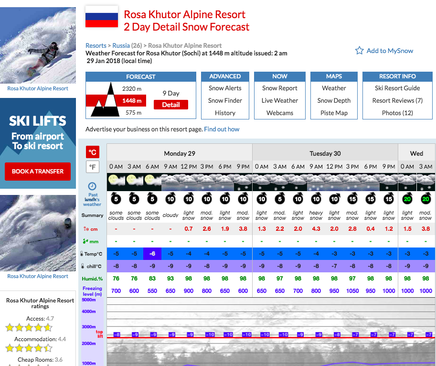Click Tuesday 12 PM wind speed 10 icon

coord(334,199)
